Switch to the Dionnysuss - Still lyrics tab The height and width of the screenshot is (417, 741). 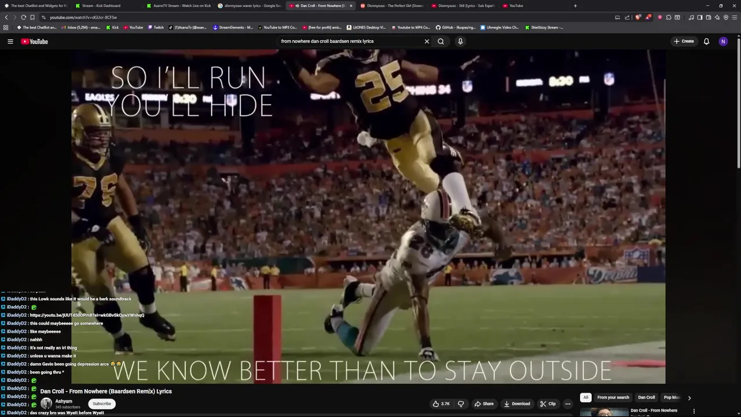coord(463,6)
